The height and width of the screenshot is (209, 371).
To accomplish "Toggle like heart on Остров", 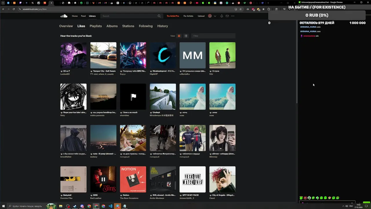I will click(x=210, y=71).
